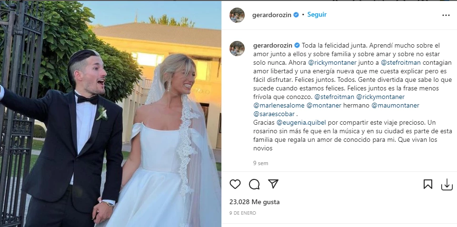Open the gerardorozin username in the header

tap(272, 15)
